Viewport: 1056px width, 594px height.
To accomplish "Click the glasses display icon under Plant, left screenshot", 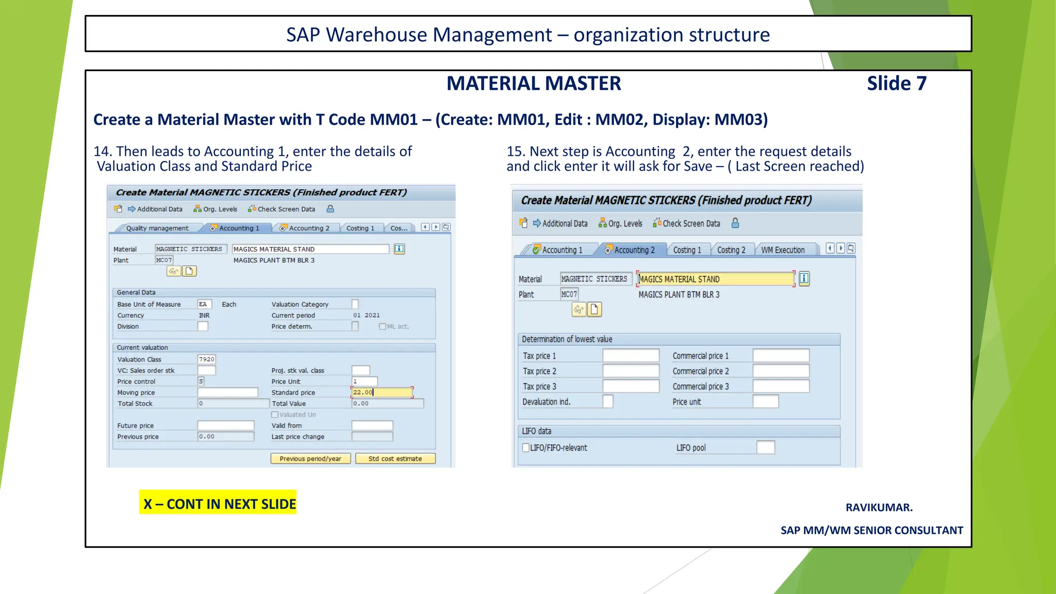I will (x=174, y=271).
